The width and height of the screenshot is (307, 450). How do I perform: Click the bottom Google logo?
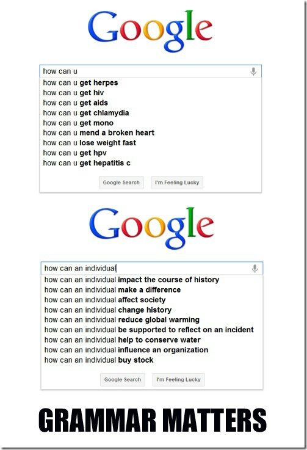tap(151, 228)
